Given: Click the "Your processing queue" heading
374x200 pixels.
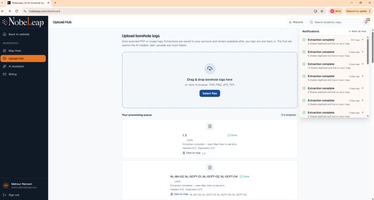Looking at the screenshot, I should [x=137, y=115].
